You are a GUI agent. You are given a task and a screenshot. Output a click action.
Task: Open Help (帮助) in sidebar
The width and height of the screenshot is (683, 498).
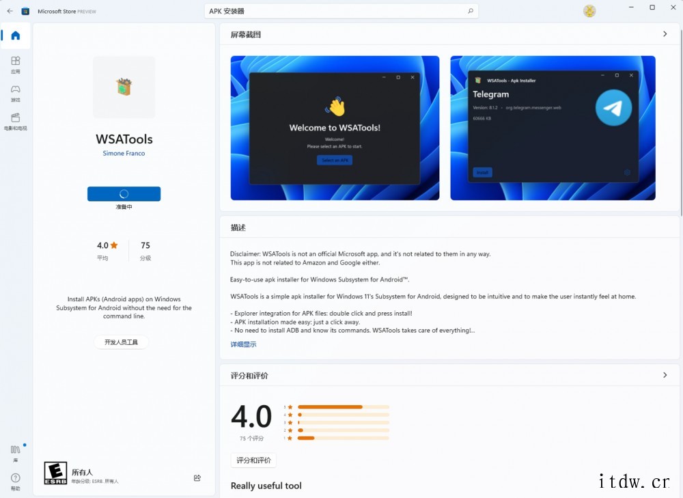point(16,482)
